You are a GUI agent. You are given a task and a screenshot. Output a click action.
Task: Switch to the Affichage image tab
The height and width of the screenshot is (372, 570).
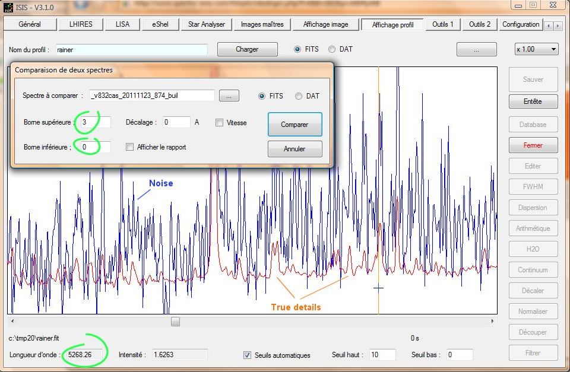point(325,24)
